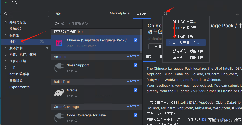Click the translate icon next to 插件
This screenshot has width=242, height=125.
pos(42,42)
